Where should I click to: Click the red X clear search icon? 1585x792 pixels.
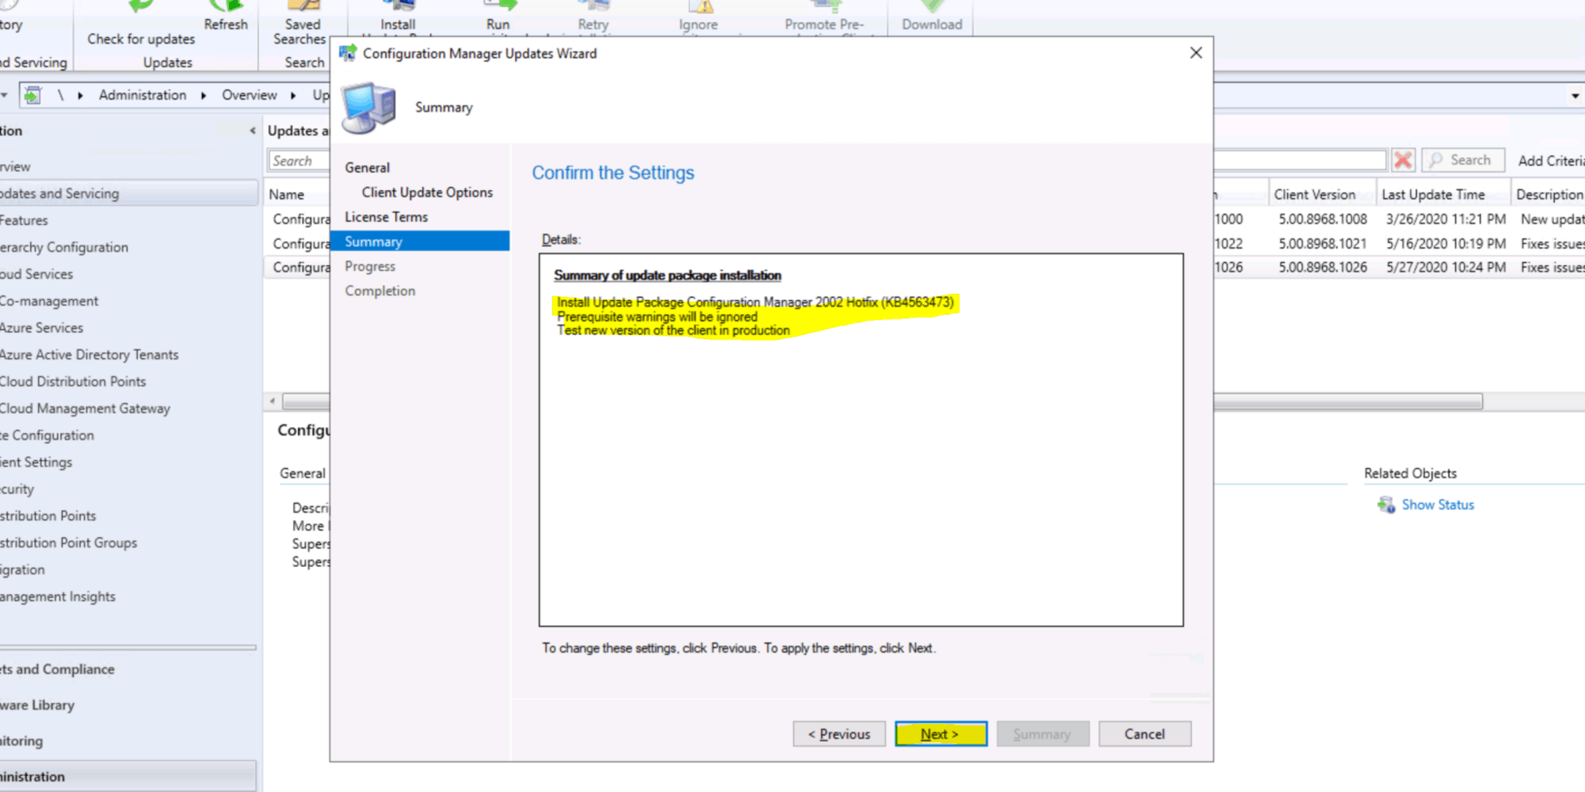click(x=1403, y=161)
